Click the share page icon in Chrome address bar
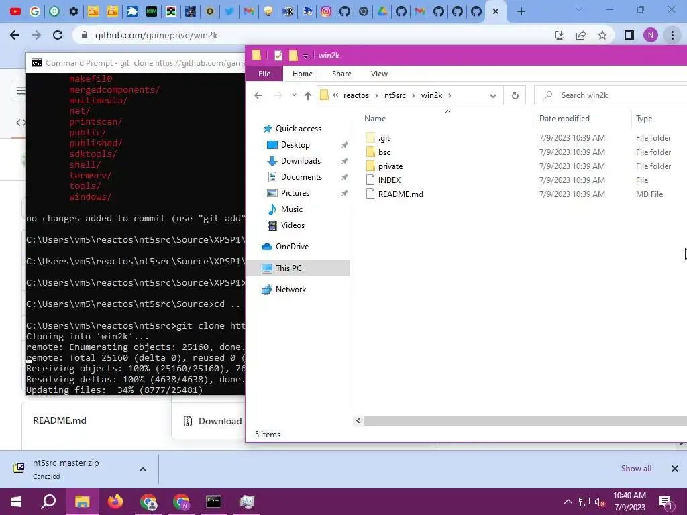This screenshot has height=515, width=687. (581, 35)
